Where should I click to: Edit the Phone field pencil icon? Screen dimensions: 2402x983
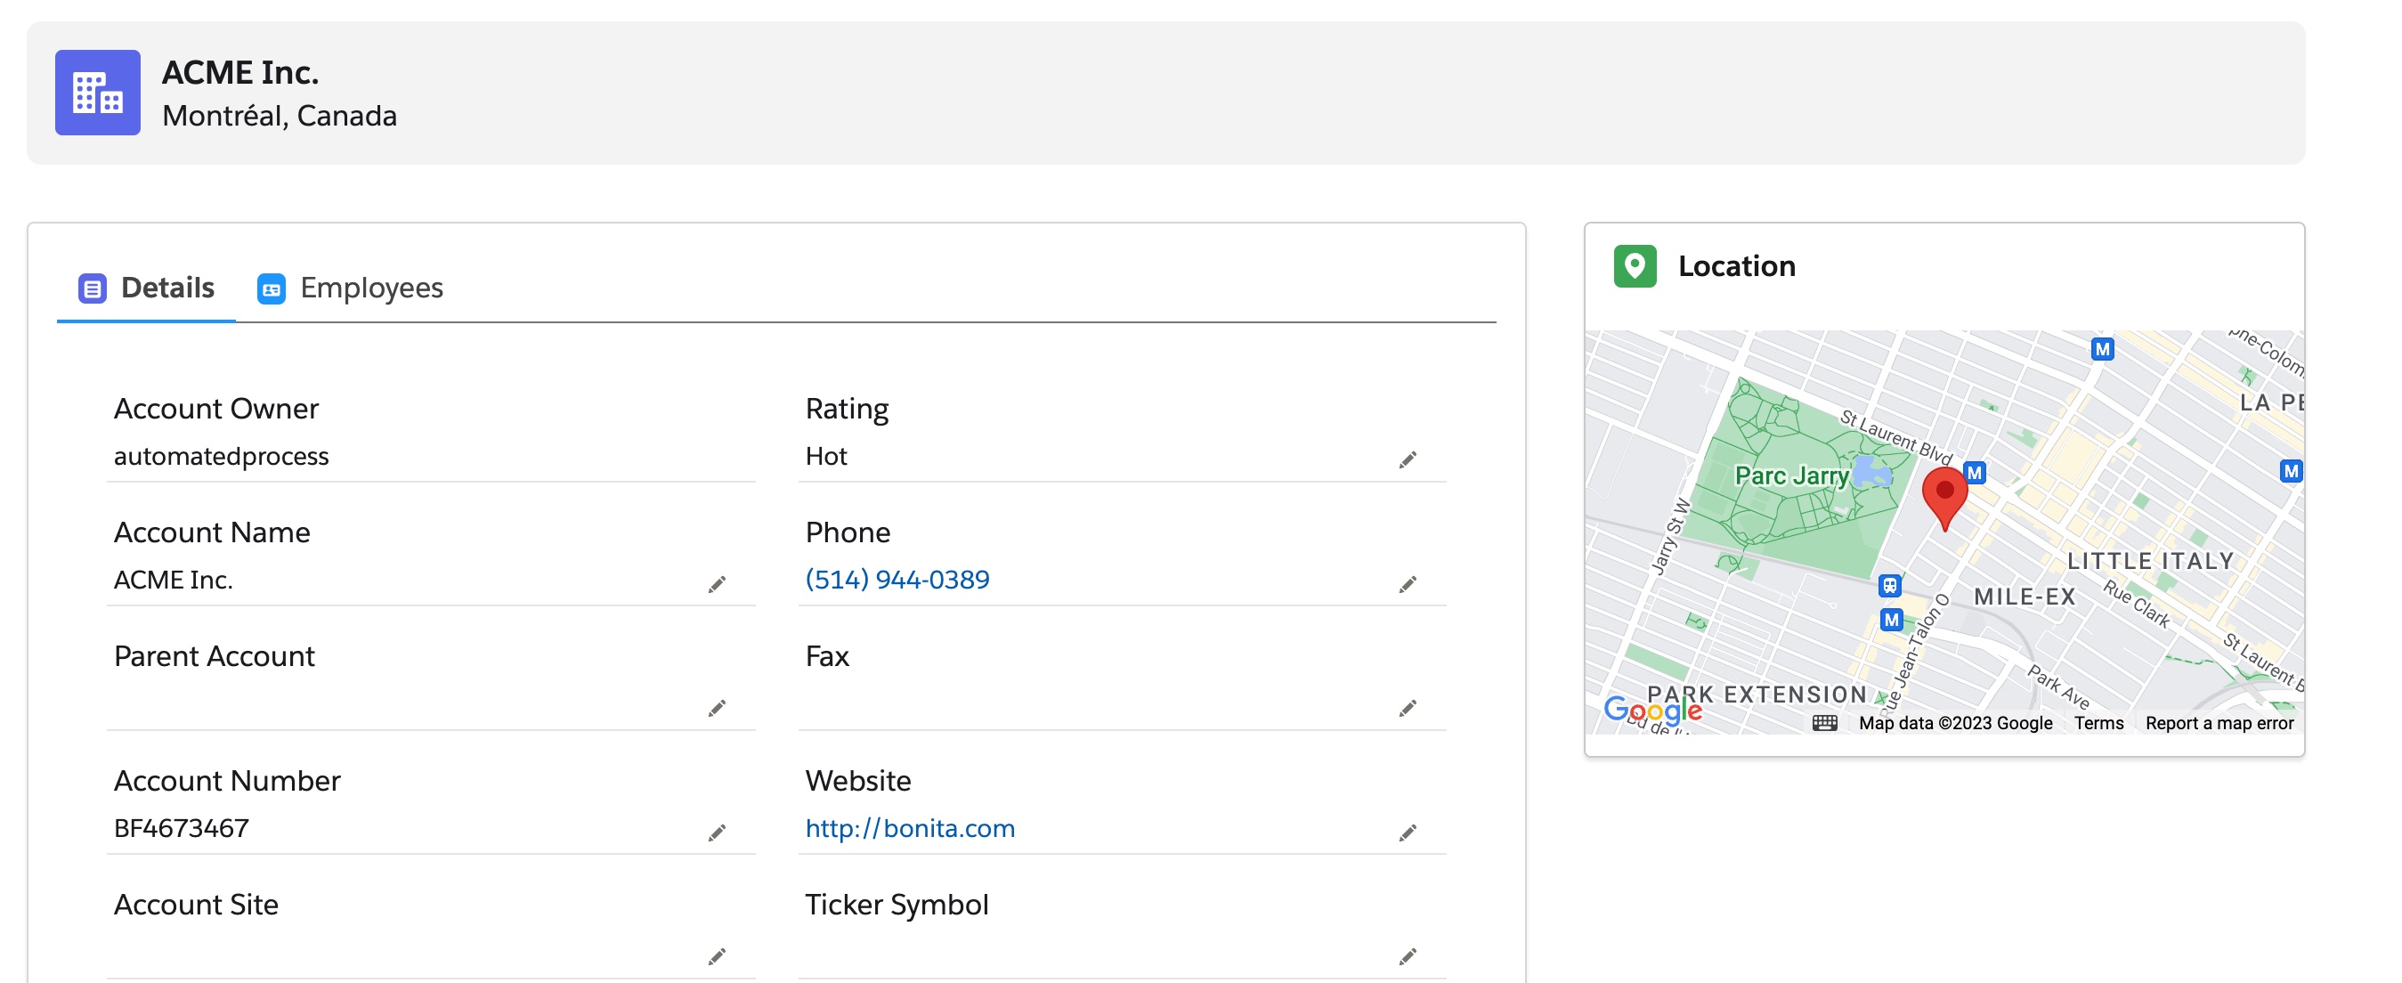coord(1407,584)
